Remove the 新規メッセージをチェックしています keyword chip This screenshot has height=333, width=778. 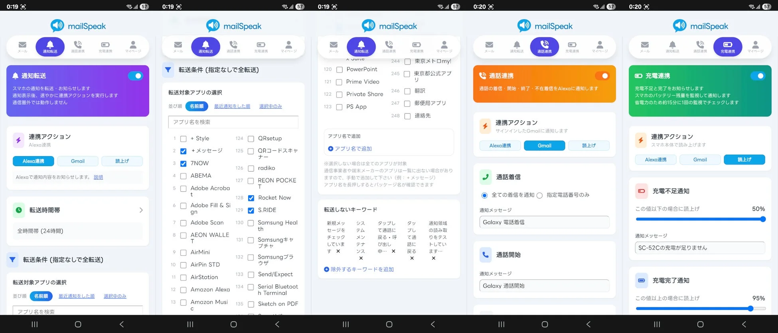(x=338, y=251)
